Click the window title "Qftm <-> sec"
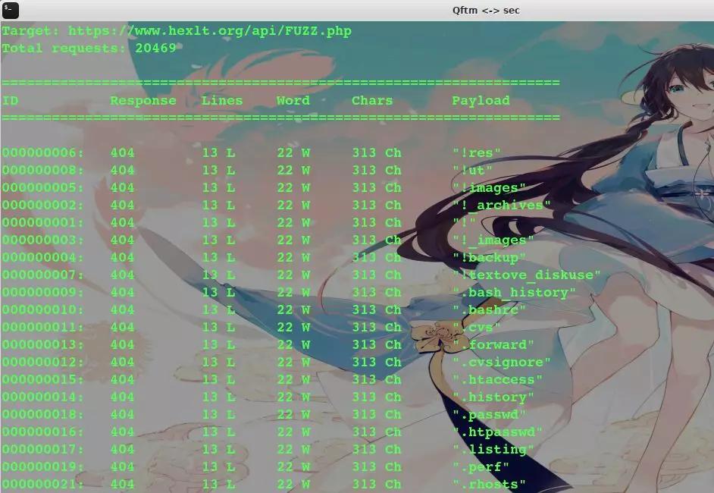Image resolution: width=714 pixels, height=493 pixels. 486,11
